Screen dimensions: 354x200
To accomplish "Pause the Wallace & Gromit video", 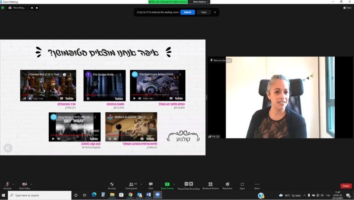I will coord(110,139).
